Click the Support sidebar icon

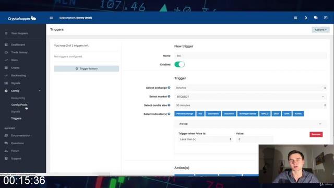[6, 159]
